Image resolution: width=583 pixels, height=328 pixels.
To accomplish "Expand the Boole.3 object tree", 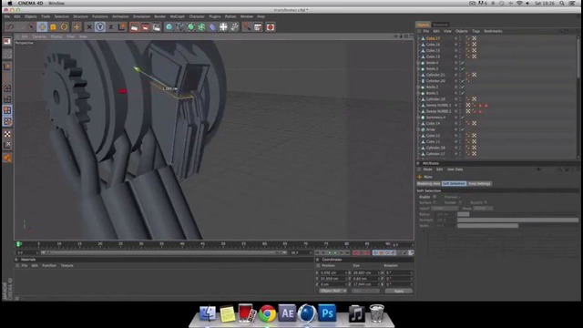I will [419, 69].
